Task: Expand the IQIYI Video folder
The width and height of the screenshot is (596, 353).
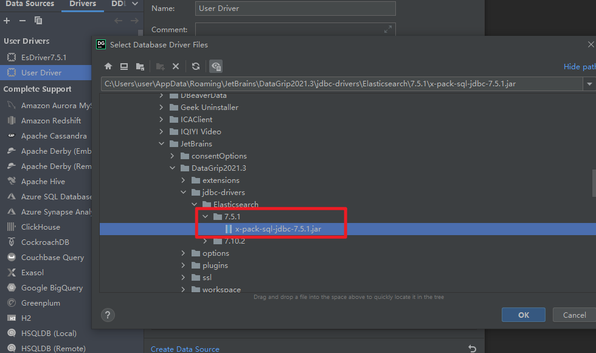Action: 161,132
